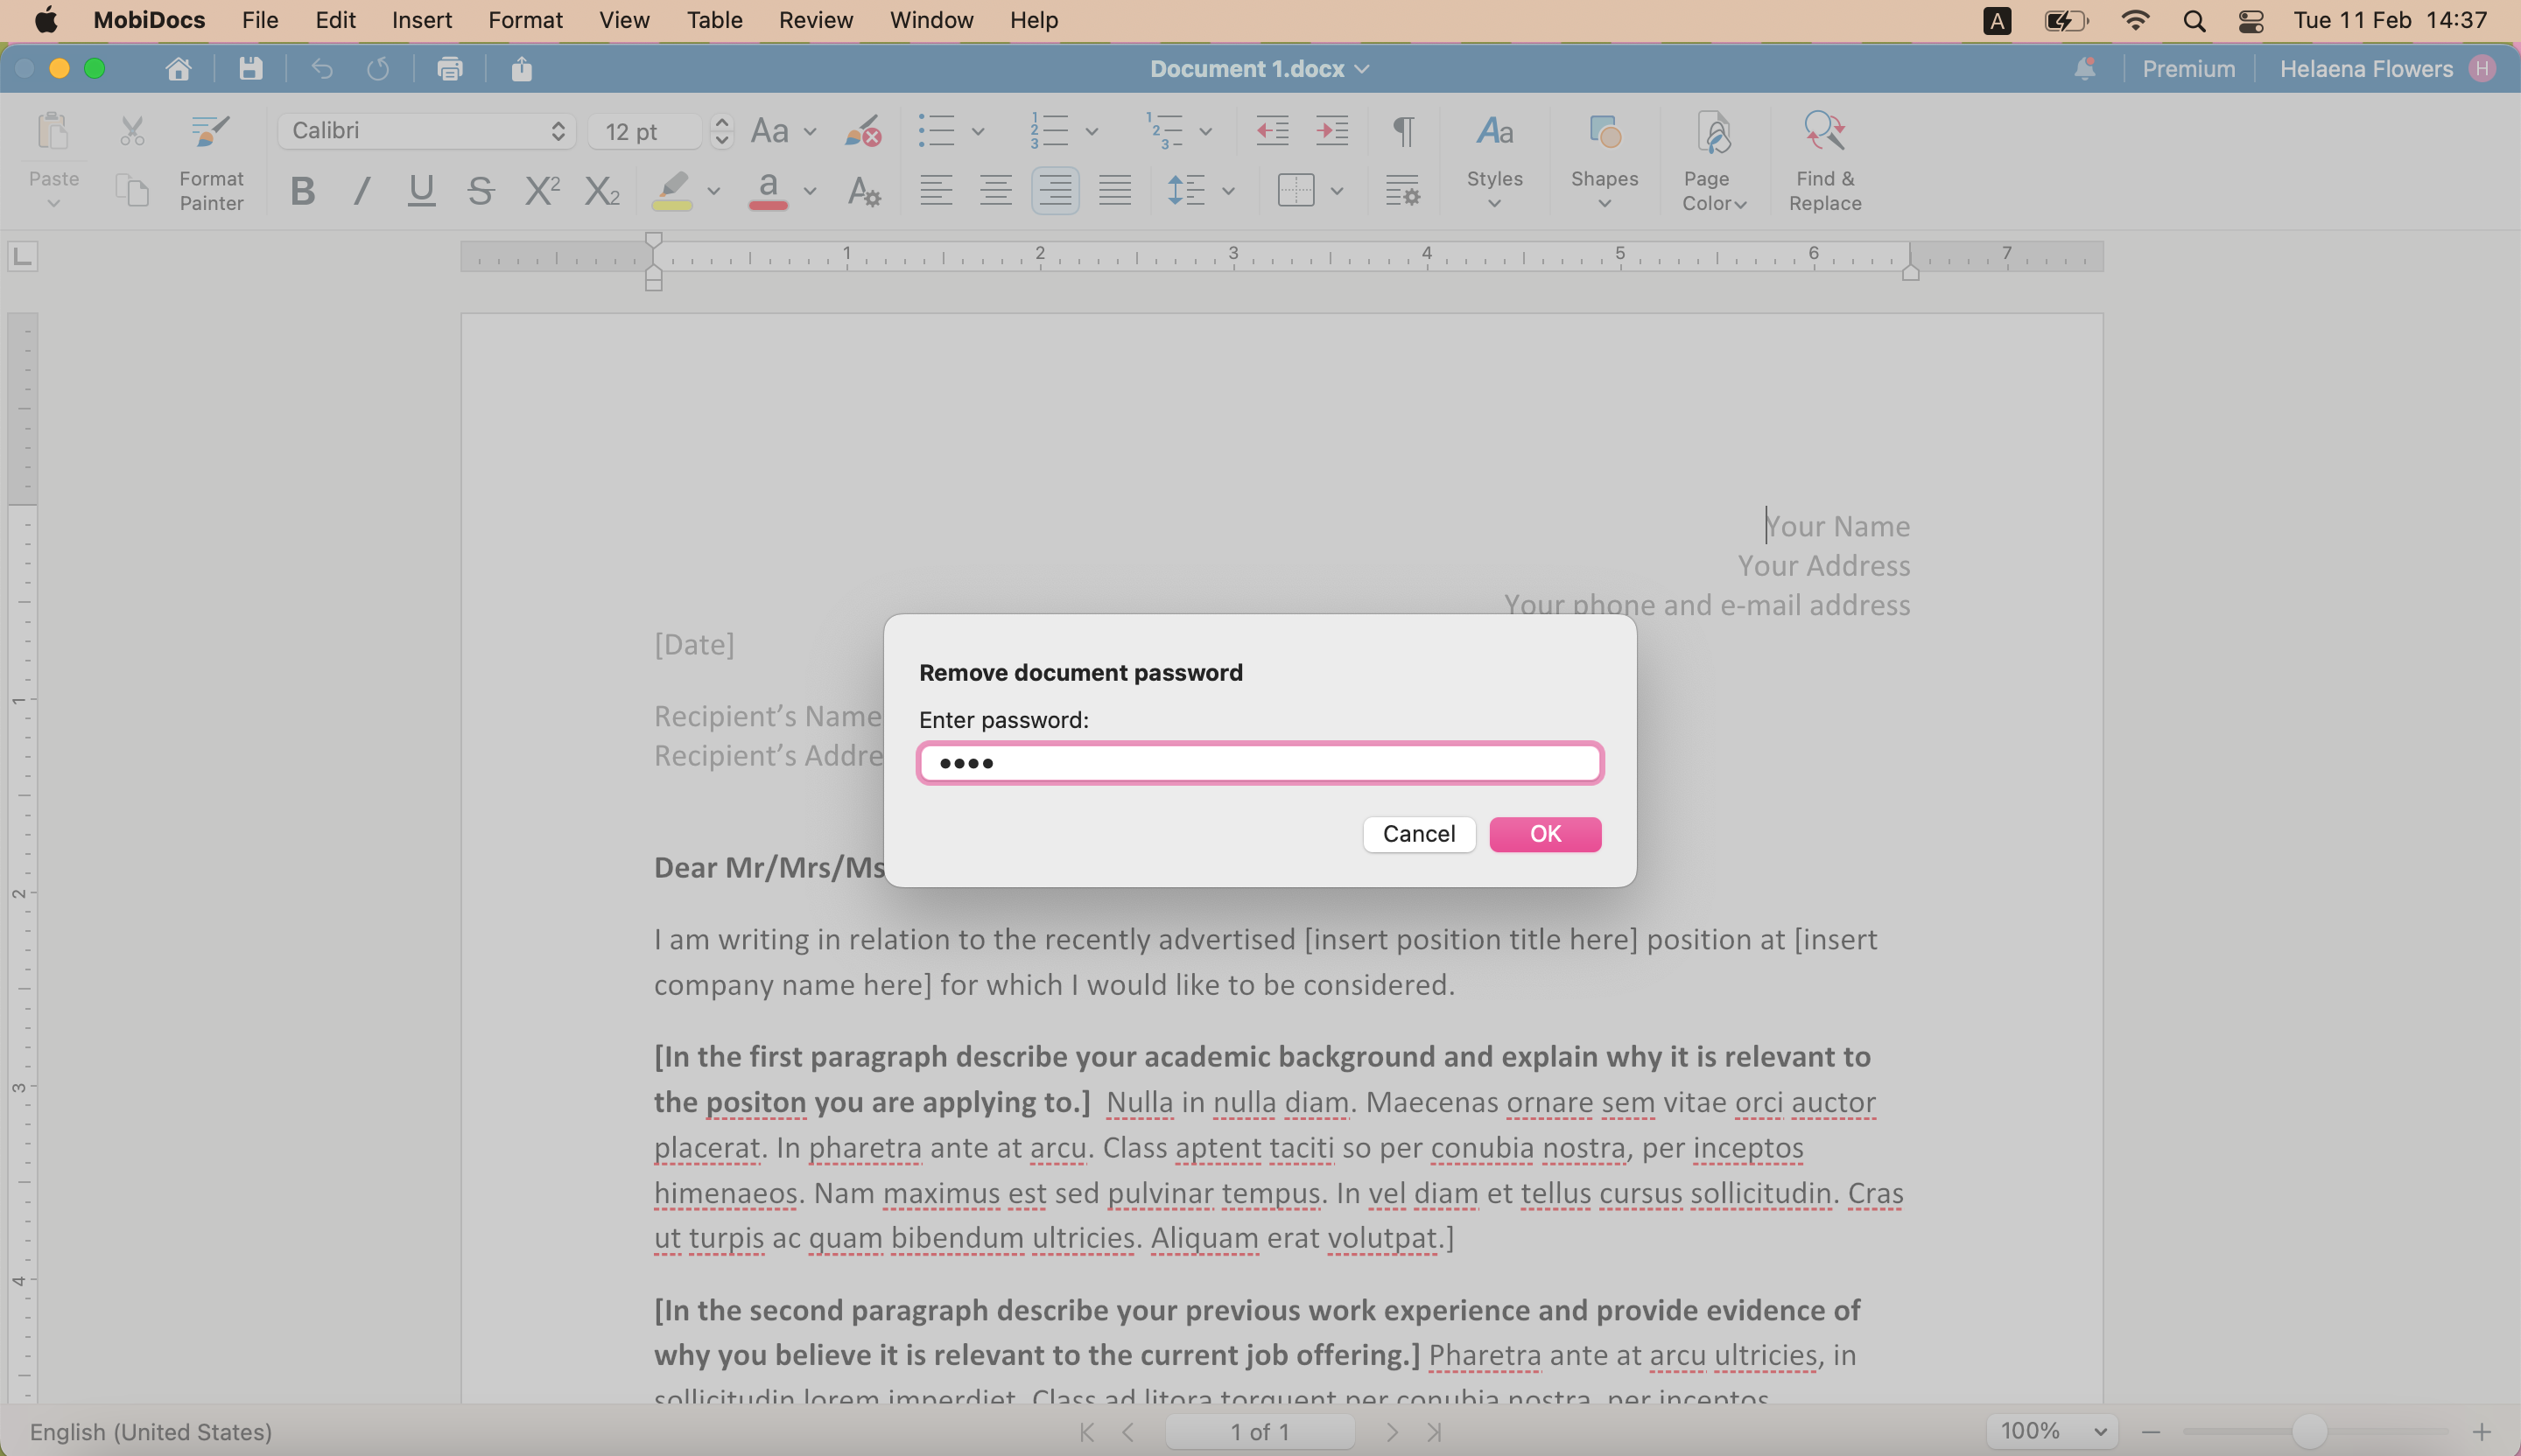Adjust the zoom slider handle
The width and height of the screenshot is (2521, 1456).
[x=2308, y=1432]
